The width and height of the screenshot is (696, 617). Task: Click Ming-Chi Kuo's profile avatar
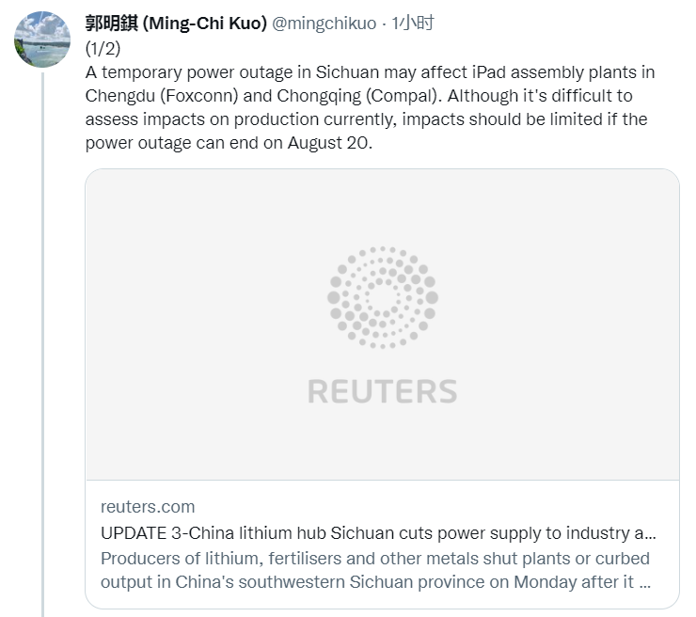(42, 40)
